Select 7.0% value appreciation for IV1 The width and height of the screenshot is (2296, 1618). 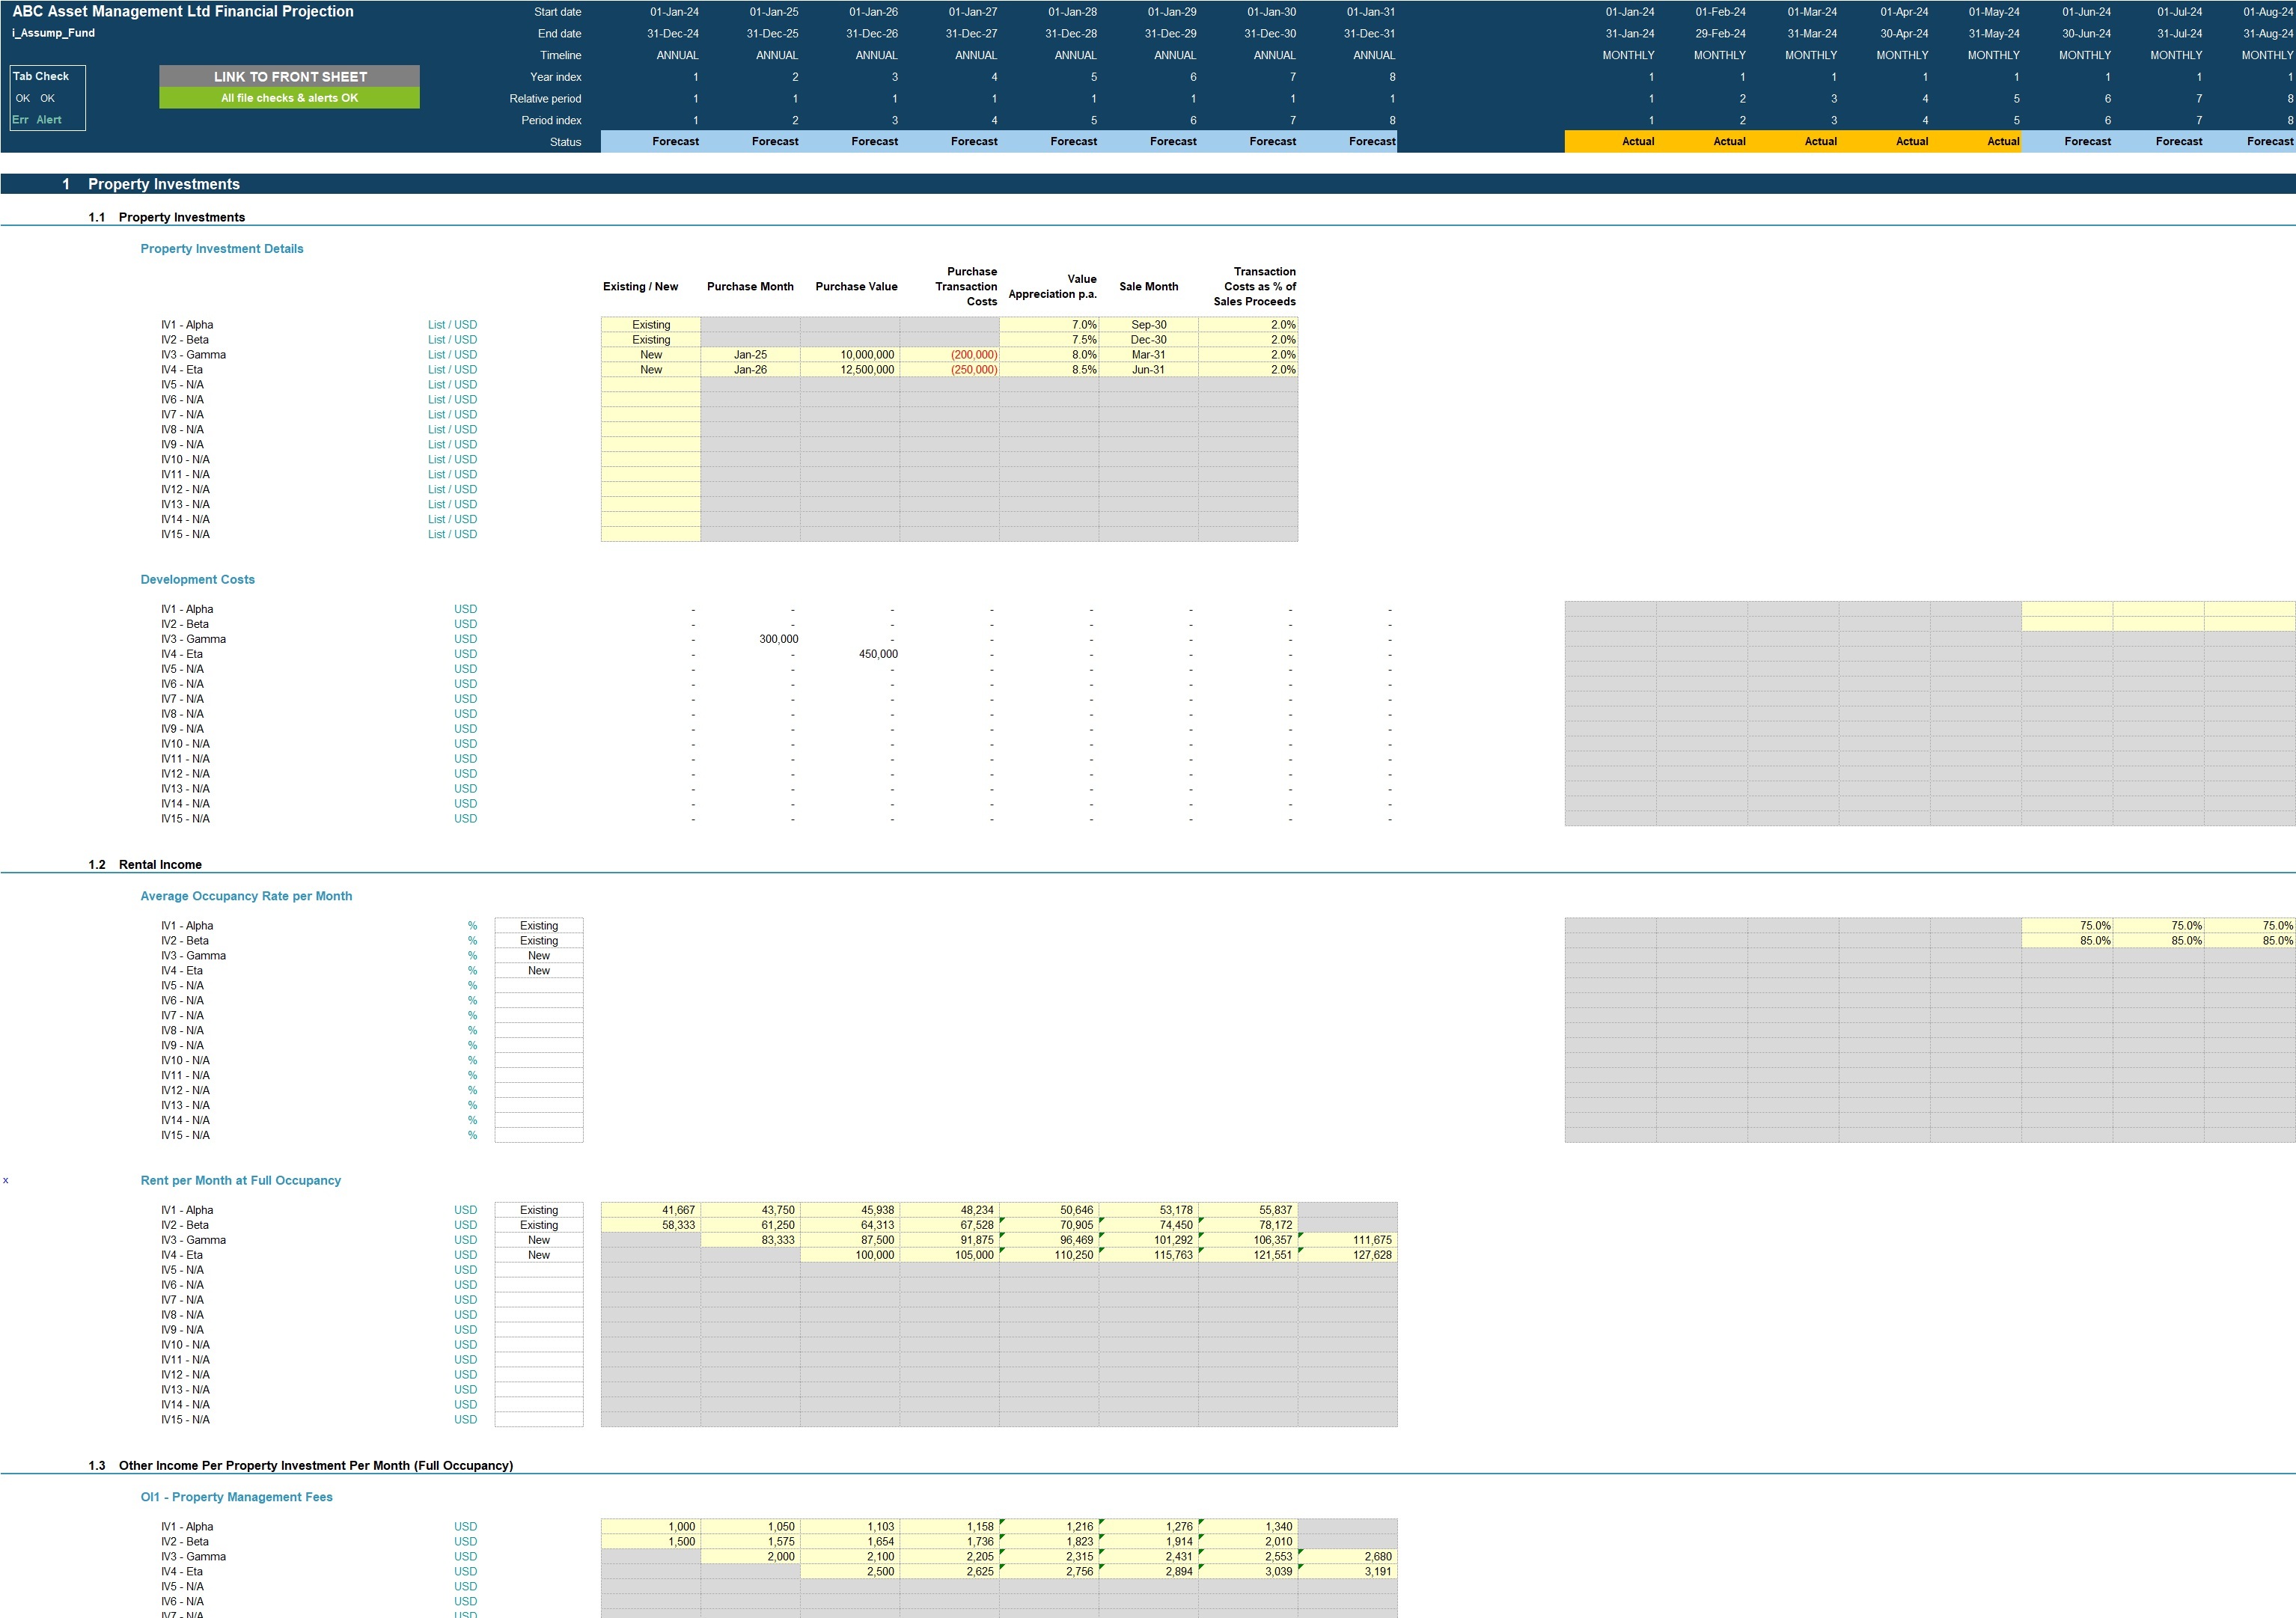coord(1049,325)
